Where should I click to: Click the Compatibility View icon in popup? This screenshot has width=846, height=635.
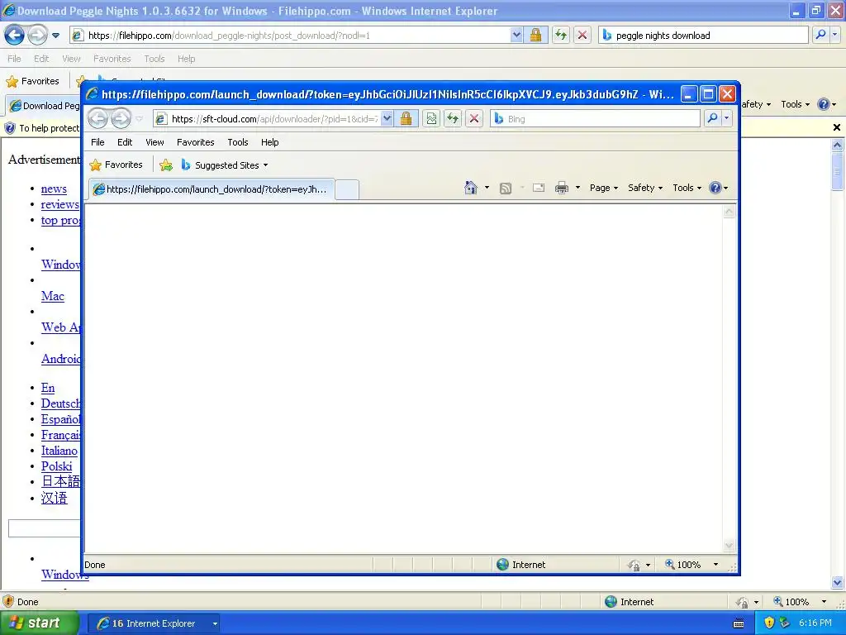point(431,119)
